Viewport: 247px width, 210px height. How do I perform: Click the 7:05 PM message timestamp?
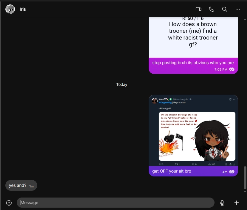coord(221,70)
